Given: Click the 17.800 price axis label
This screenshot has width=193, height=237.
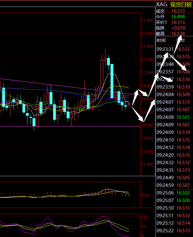Looking at the screenshot, I should pos(148,20).
